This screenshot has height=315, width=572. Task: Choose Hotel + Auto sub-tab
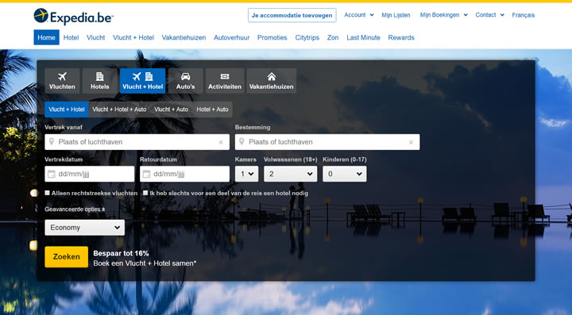[212, 109]
